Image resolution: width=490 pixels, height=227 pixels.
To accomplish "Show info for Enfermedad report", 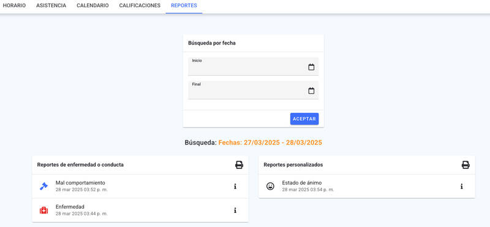I will tap(235, 211).
